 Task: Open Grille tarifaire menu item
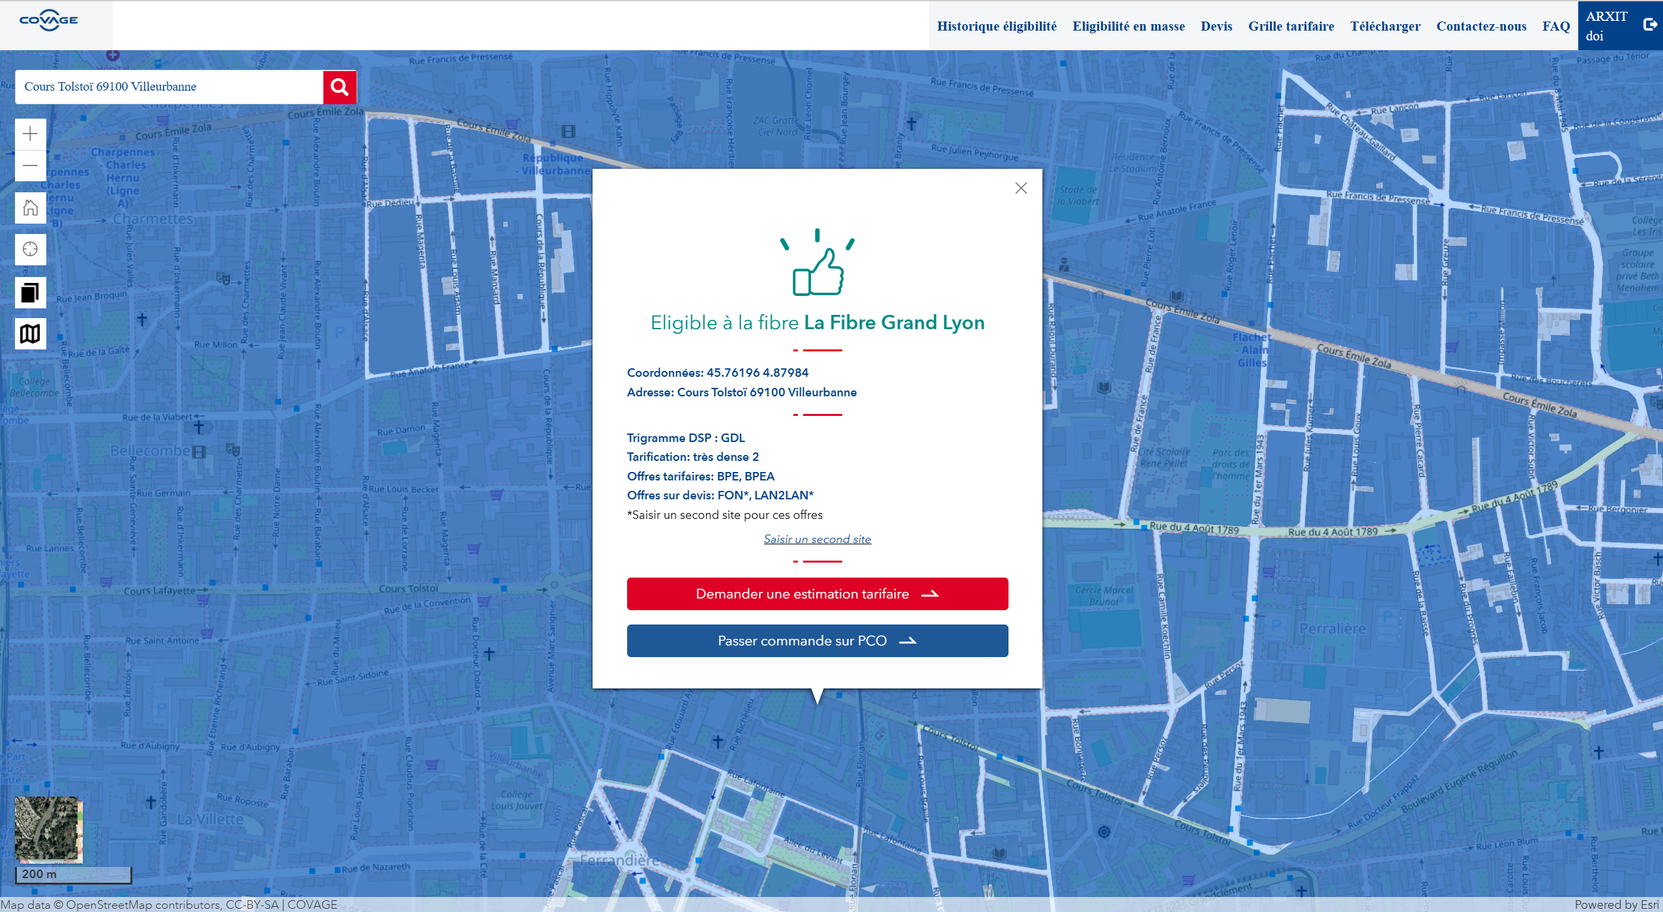pos(1291,26)
